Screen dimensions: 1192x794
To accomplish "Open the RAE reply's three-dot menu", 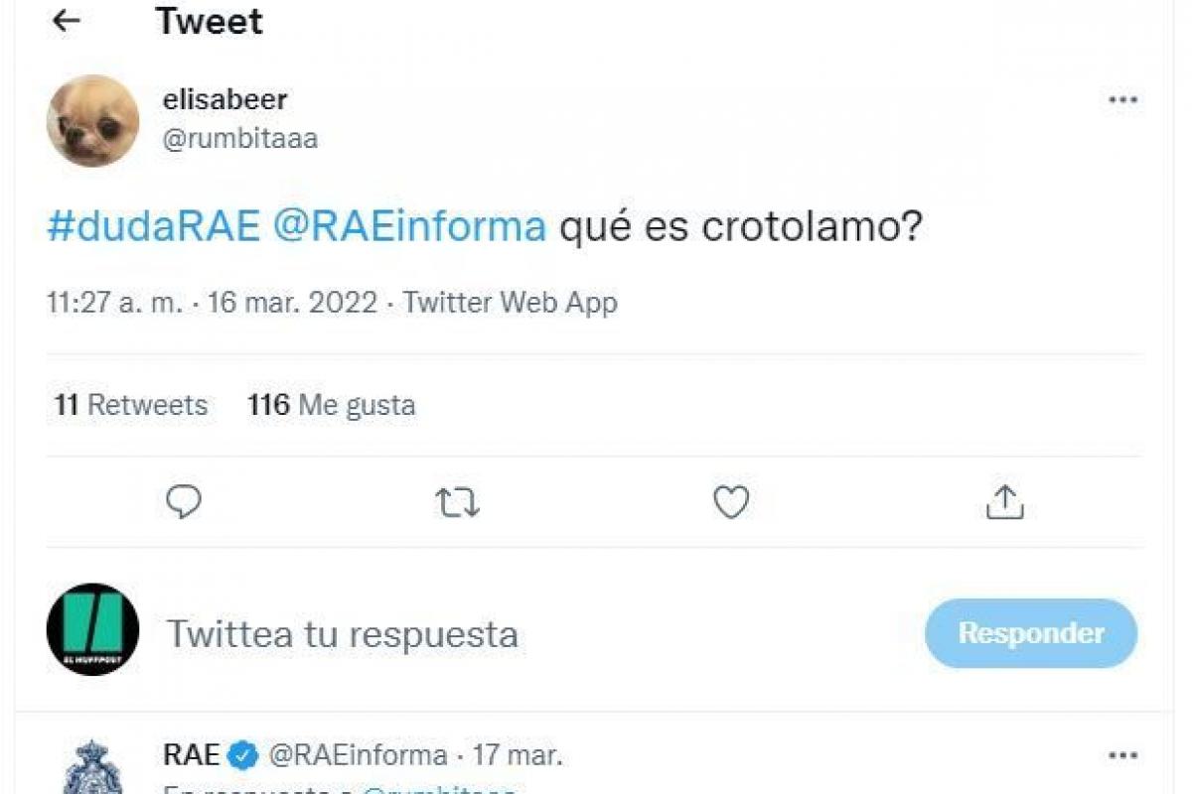I will pyautogui.click(x=1122, y=755).
